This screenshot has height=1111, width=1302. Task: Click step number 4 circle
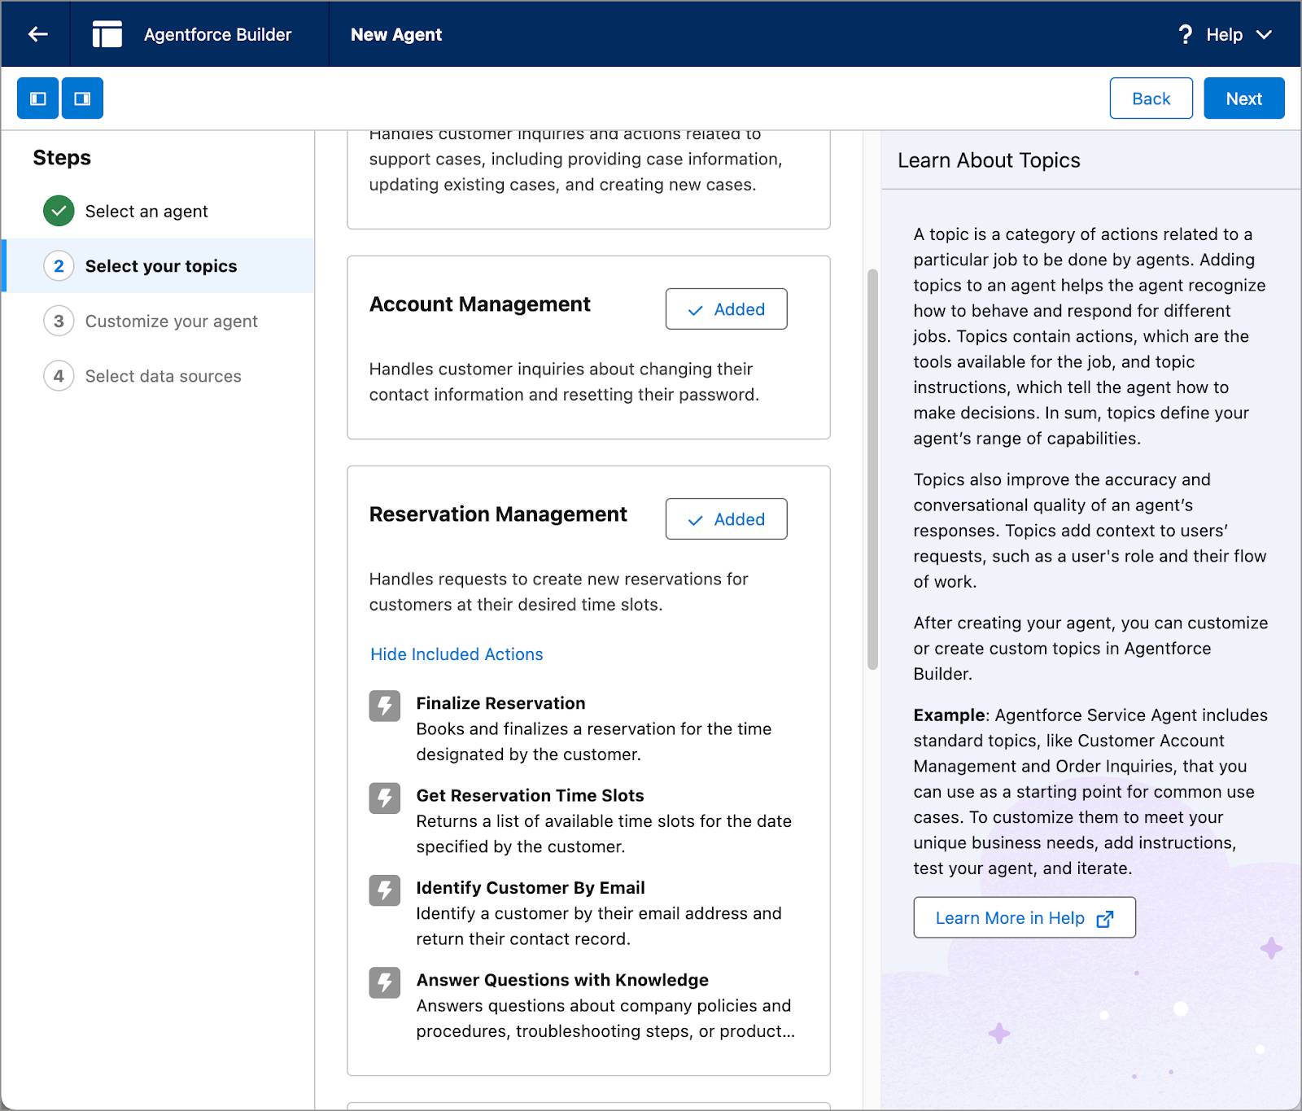point(59,376)
